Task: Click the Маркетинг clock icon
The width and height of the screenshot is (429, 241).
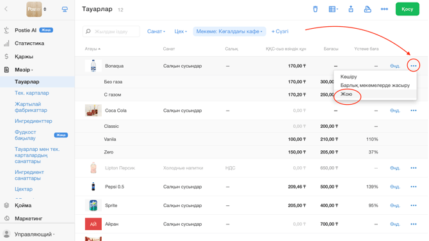Action: tap(6, 219)
